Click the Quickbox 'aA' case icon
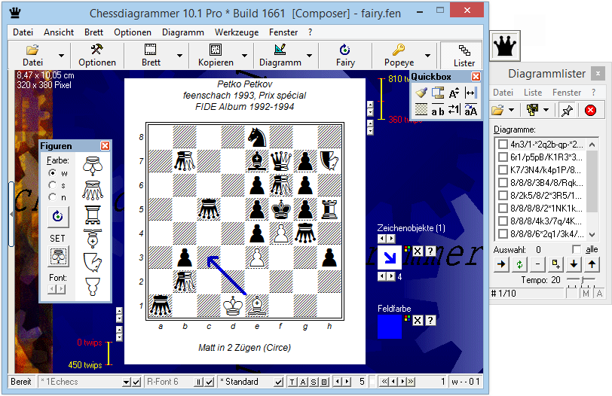 pyautogui.click(x=470, y=111)
